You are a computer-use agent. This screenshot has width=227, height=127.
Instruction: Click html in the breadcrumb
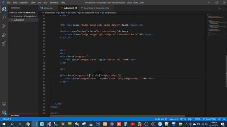pyautogui.click(x=62, y=13)
